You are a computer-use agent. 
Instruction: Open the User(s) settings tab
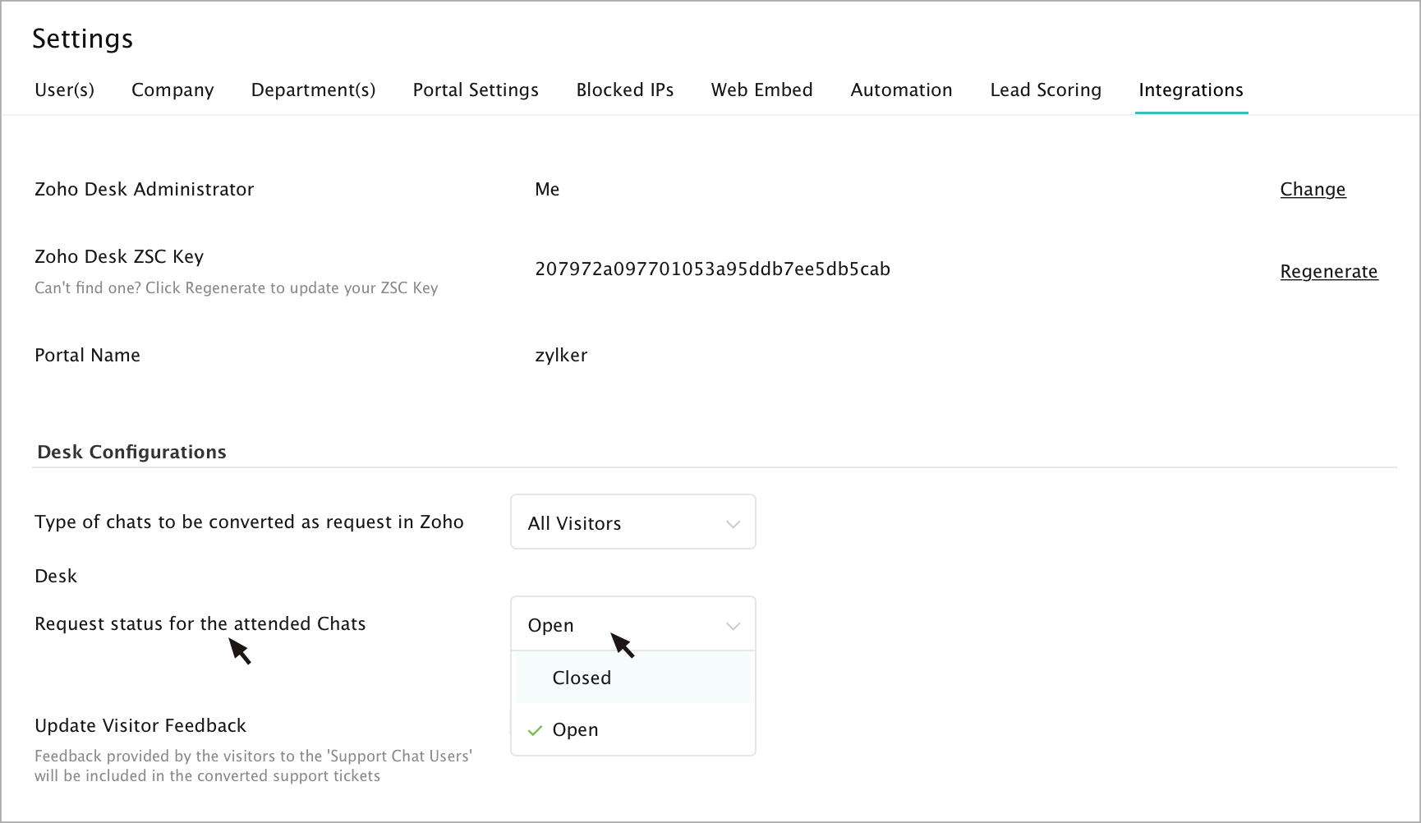[x=64, y=90]
